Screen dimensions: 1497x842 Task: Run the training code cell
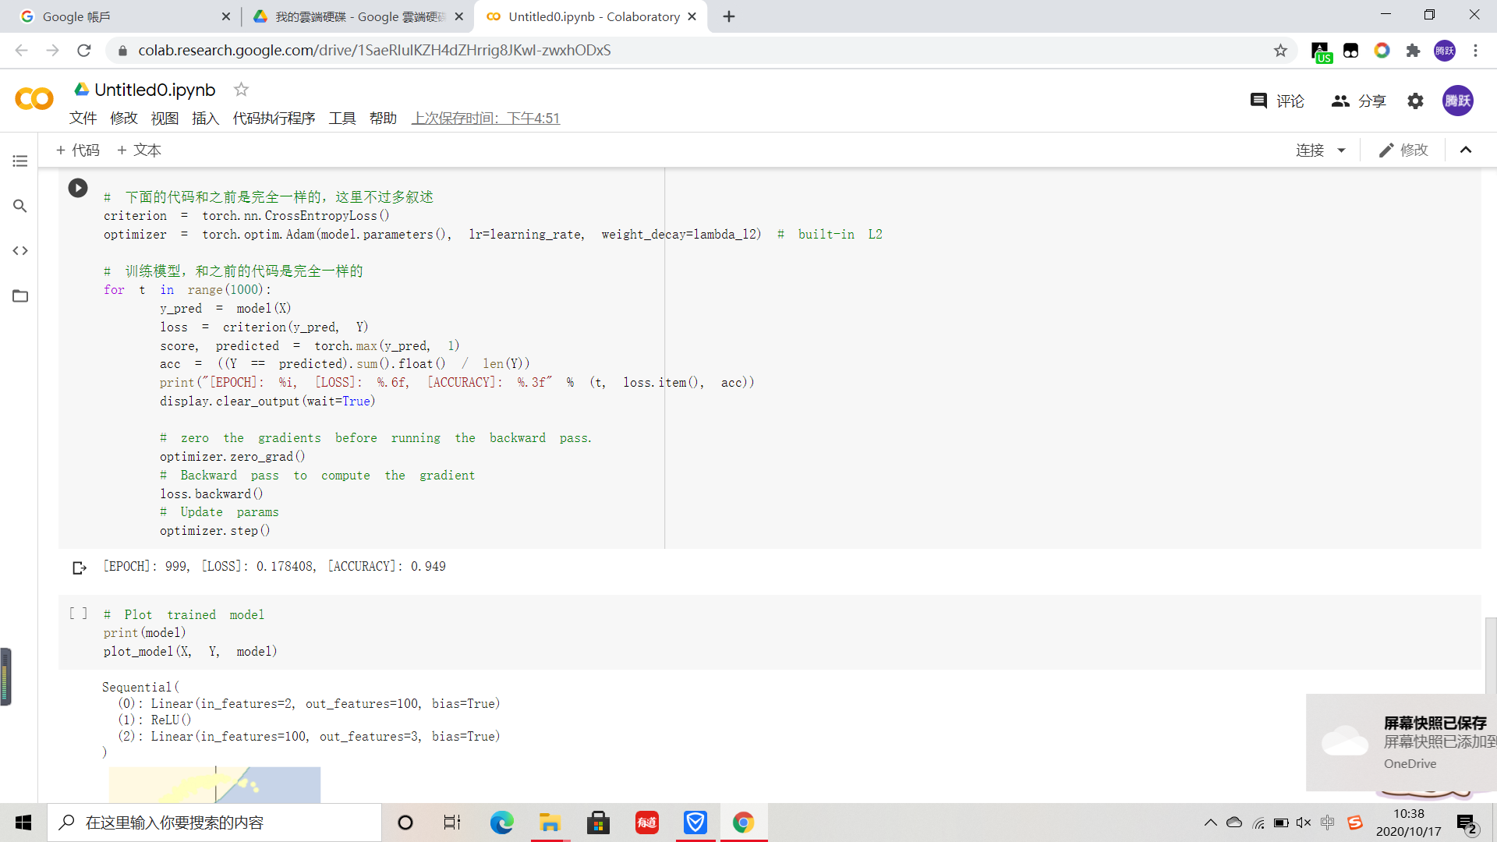(x=78, y=188)
